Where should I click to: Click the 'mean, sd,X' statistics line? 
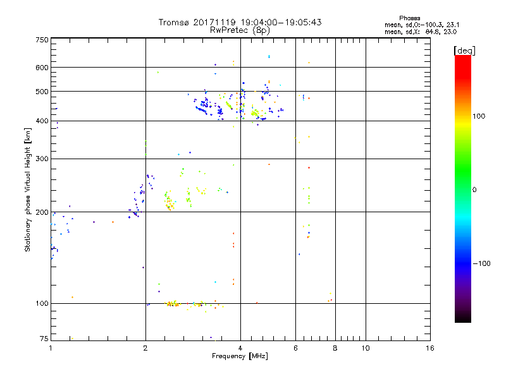point(421,32)
